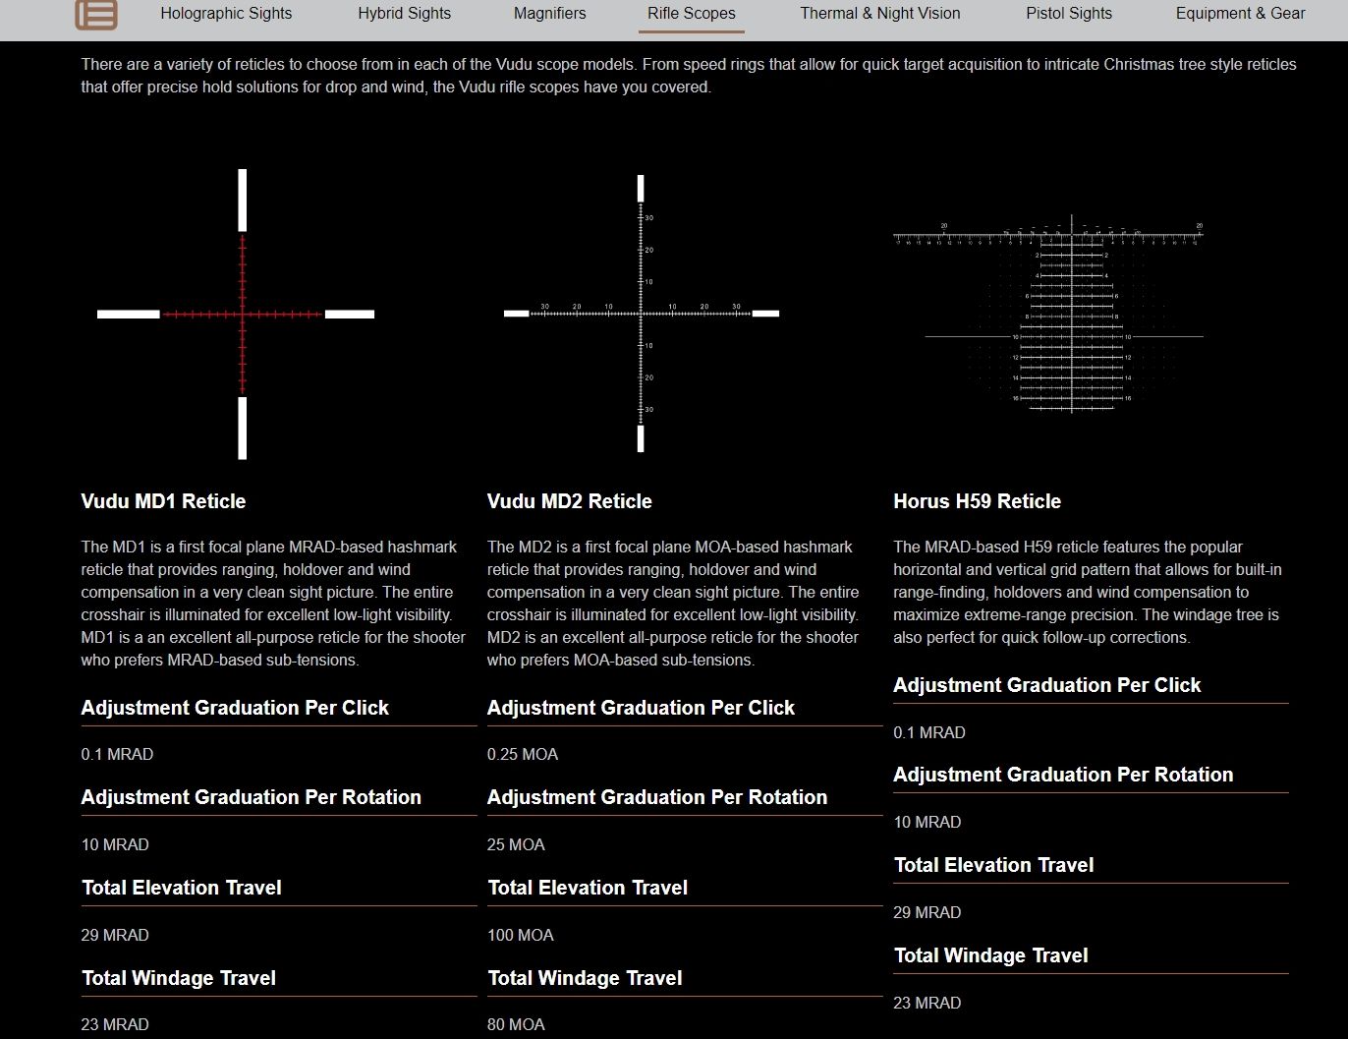Open the Equipment & Gear menu
The width and height of the screenshot is (1348, 1039).
point(1241,14)
